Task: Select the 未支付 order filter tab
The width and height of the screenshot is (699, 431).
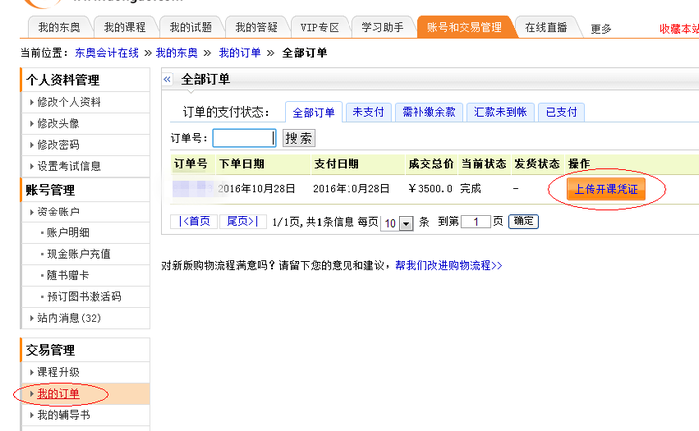Action: (x=367, y=112)
